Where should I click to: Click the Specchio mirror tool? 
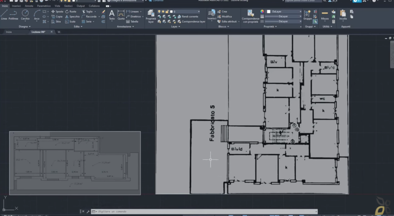tap(72, 16)
